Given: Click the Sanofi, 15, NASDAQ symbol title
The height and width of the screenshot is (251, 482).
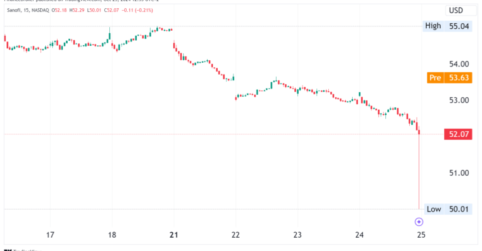Looking at the screenshot, I should [28, 10].
